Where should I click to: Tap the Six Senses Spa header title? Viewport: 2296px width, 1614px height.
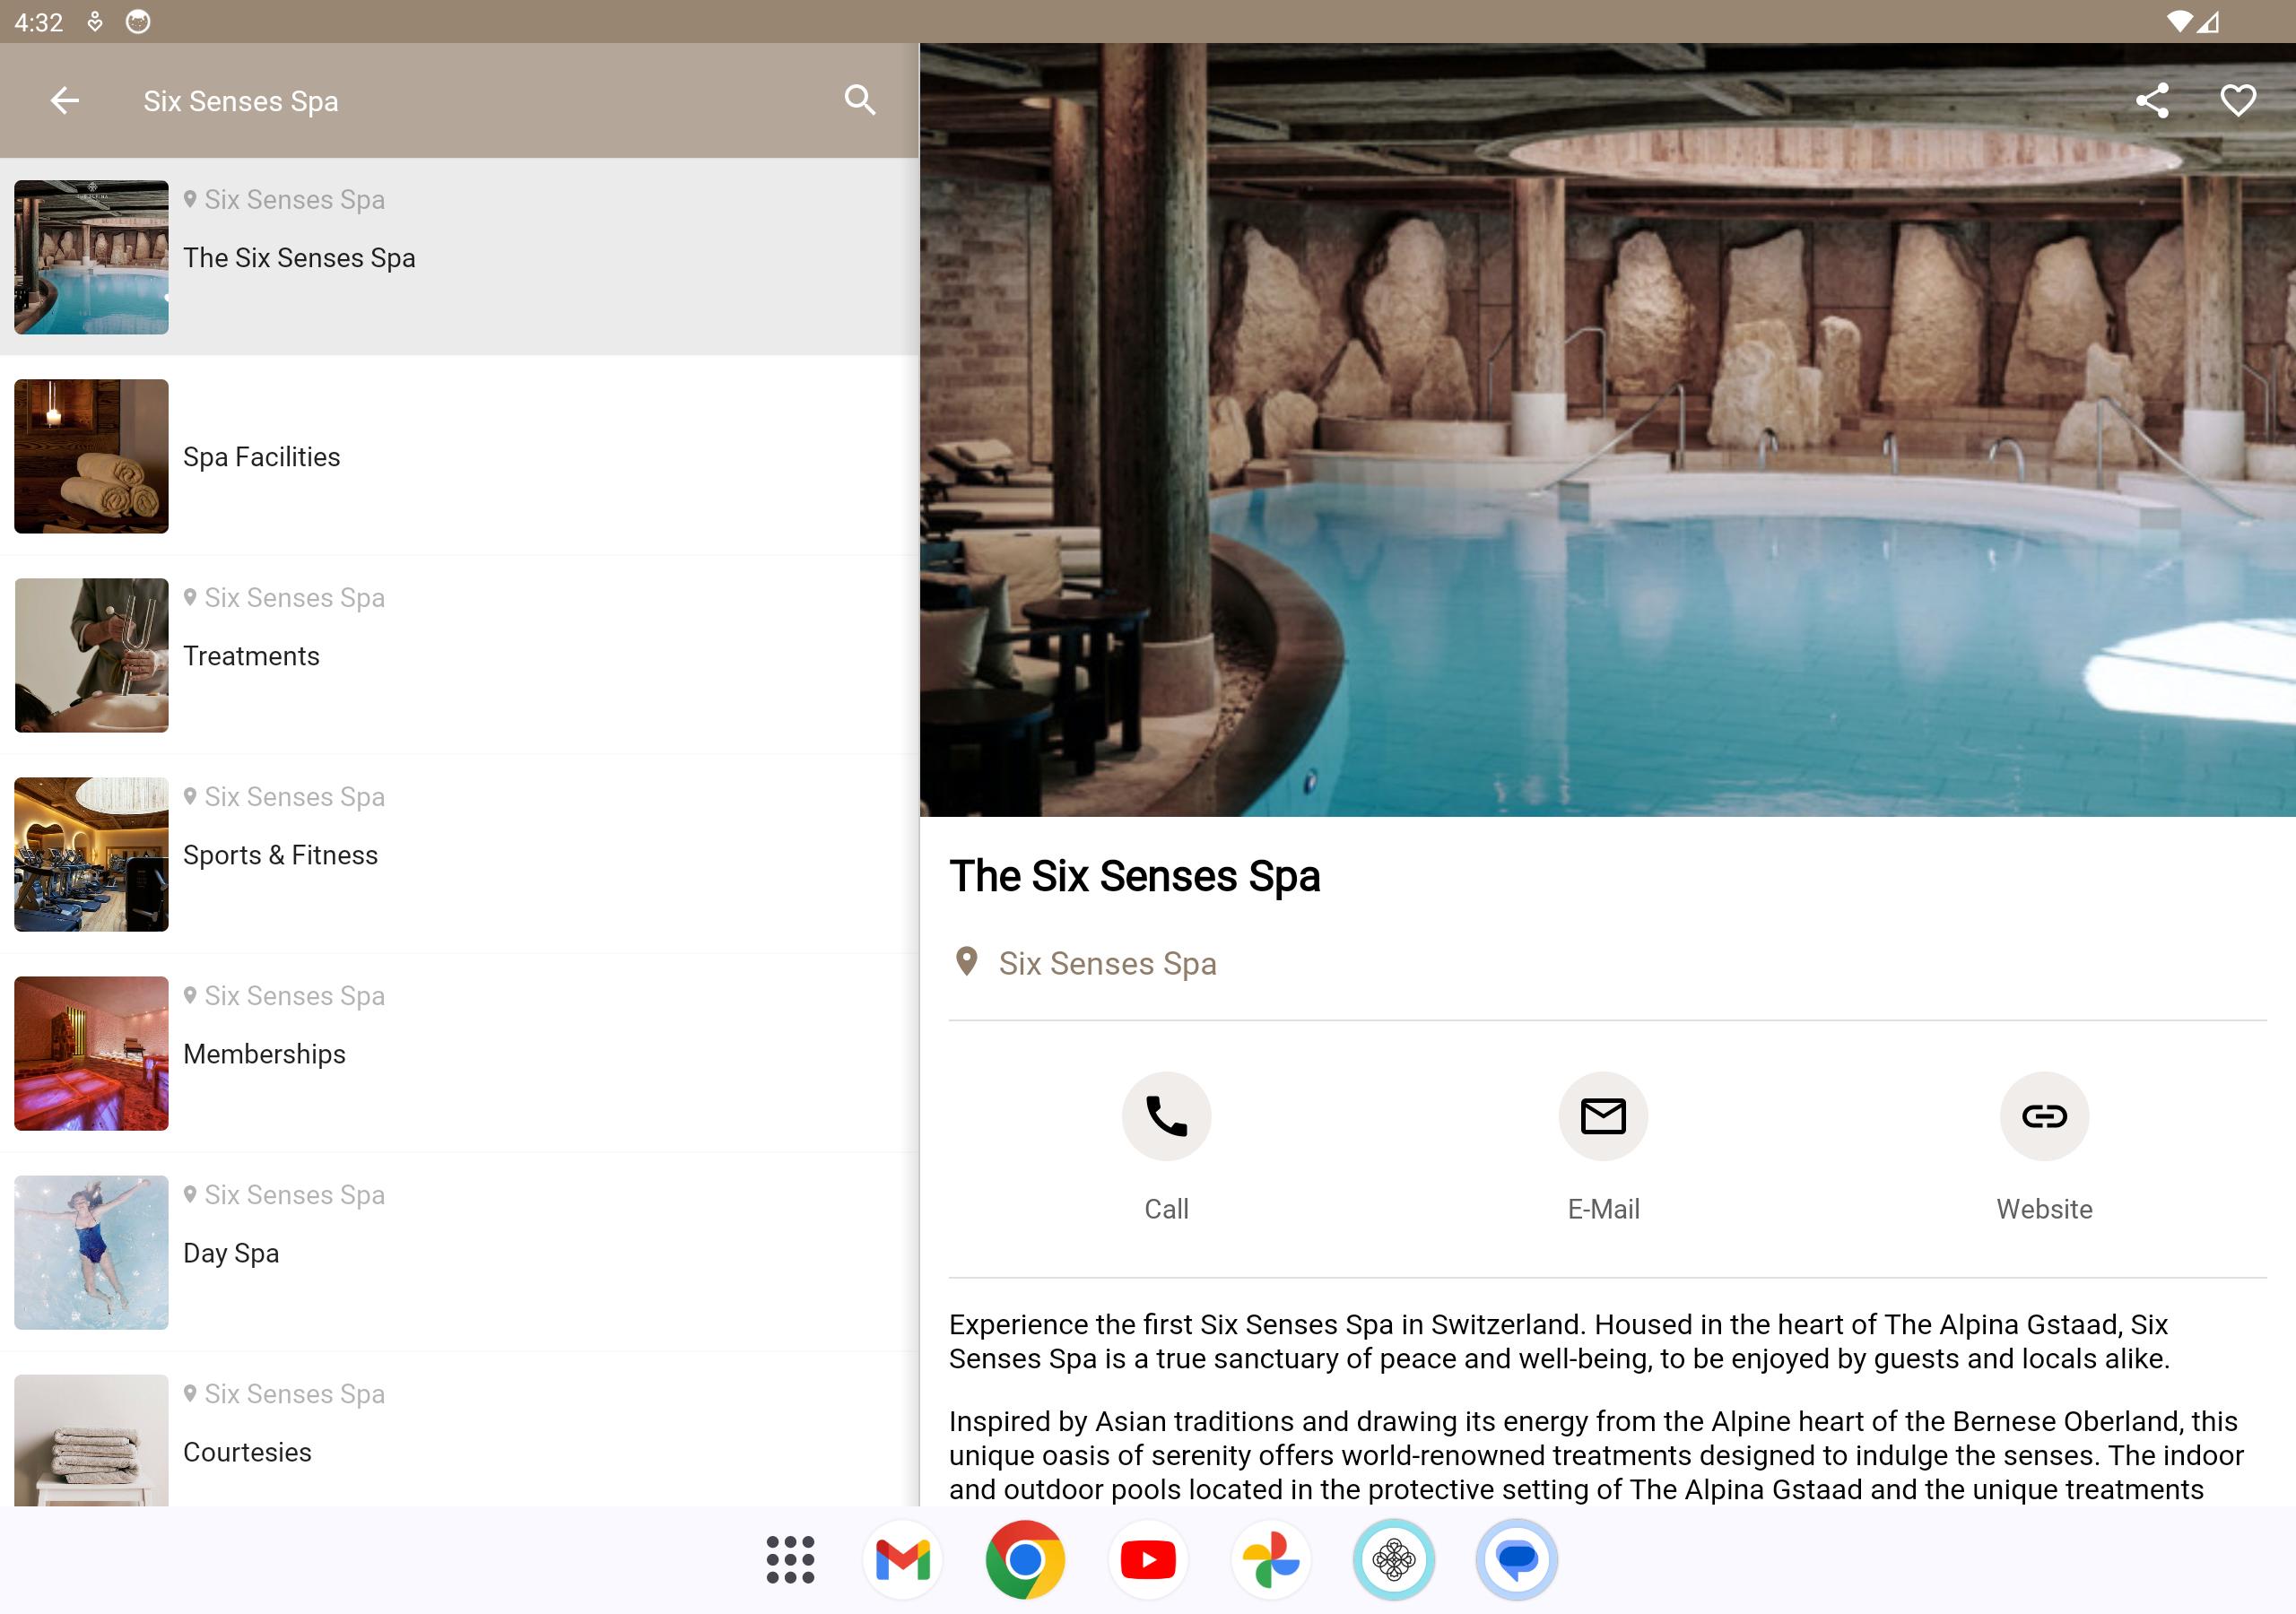[241, 101]
